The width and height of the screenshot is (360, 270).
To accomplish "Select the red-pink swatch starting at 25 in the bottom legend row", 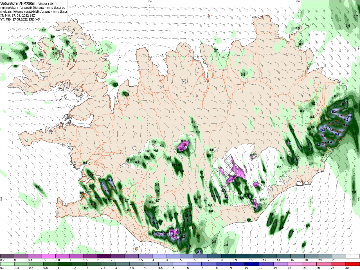I will (x=338, y=264).
